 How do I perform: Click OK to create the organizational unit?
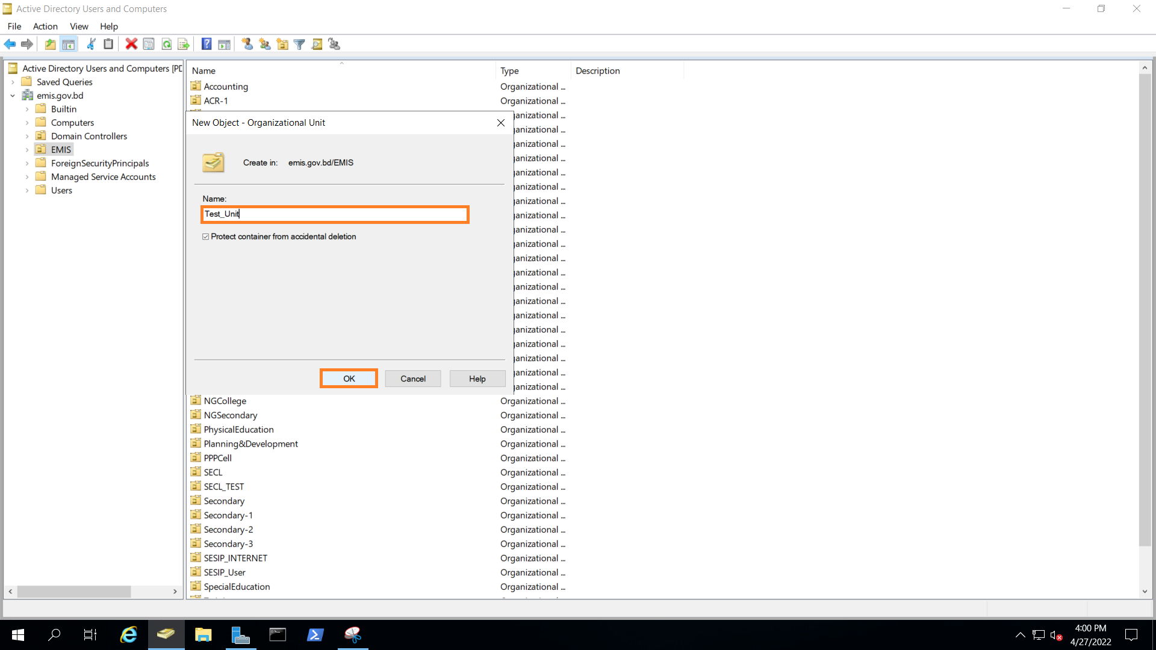(349, 379)
